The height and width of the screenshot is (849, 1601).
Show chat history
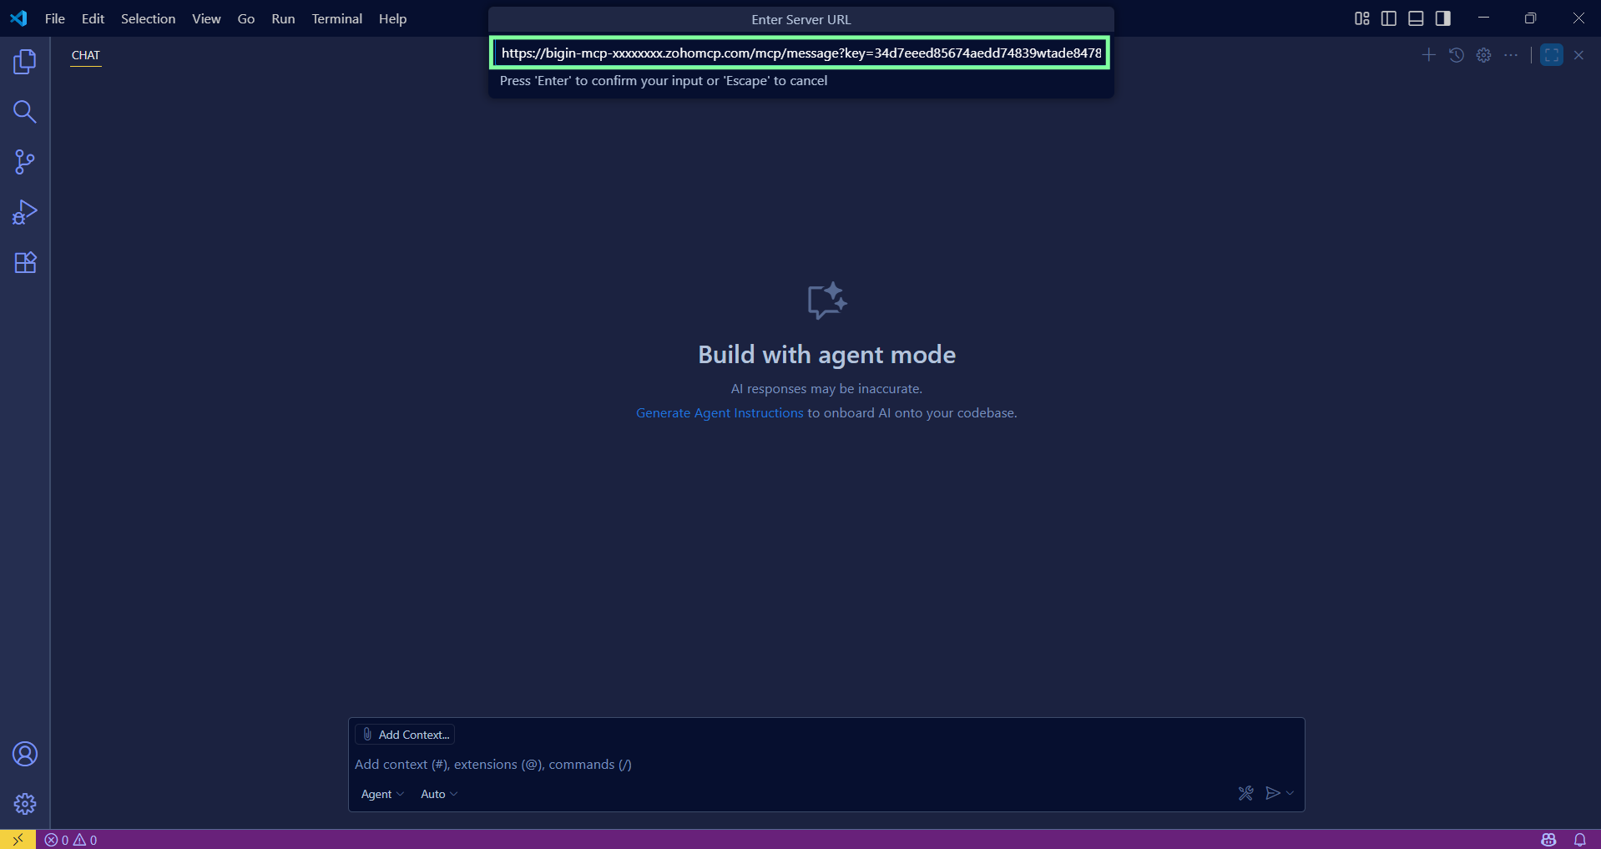point(1457,55)
